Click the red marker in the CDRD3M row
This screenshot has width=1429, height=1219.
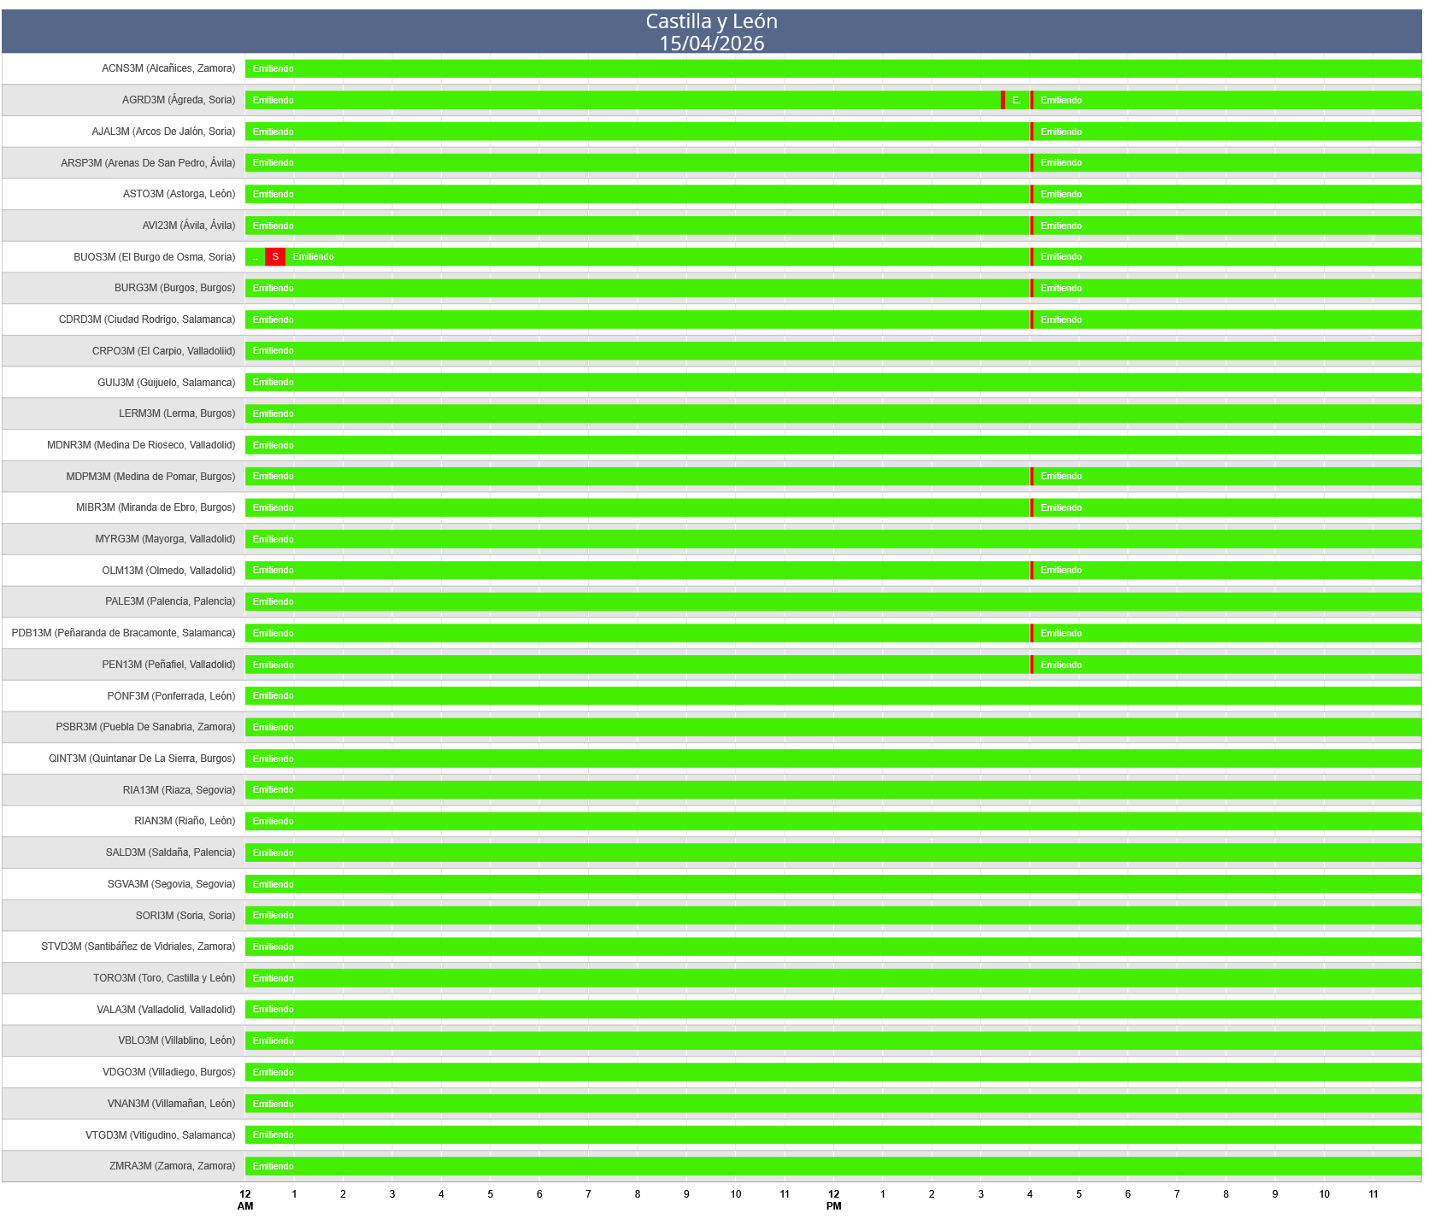(1032, 319)
